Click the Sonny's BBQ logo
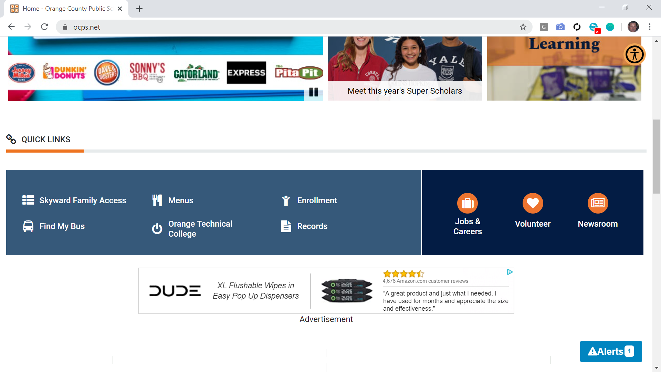This screenshot has width=661, height=372. (147, 72)
